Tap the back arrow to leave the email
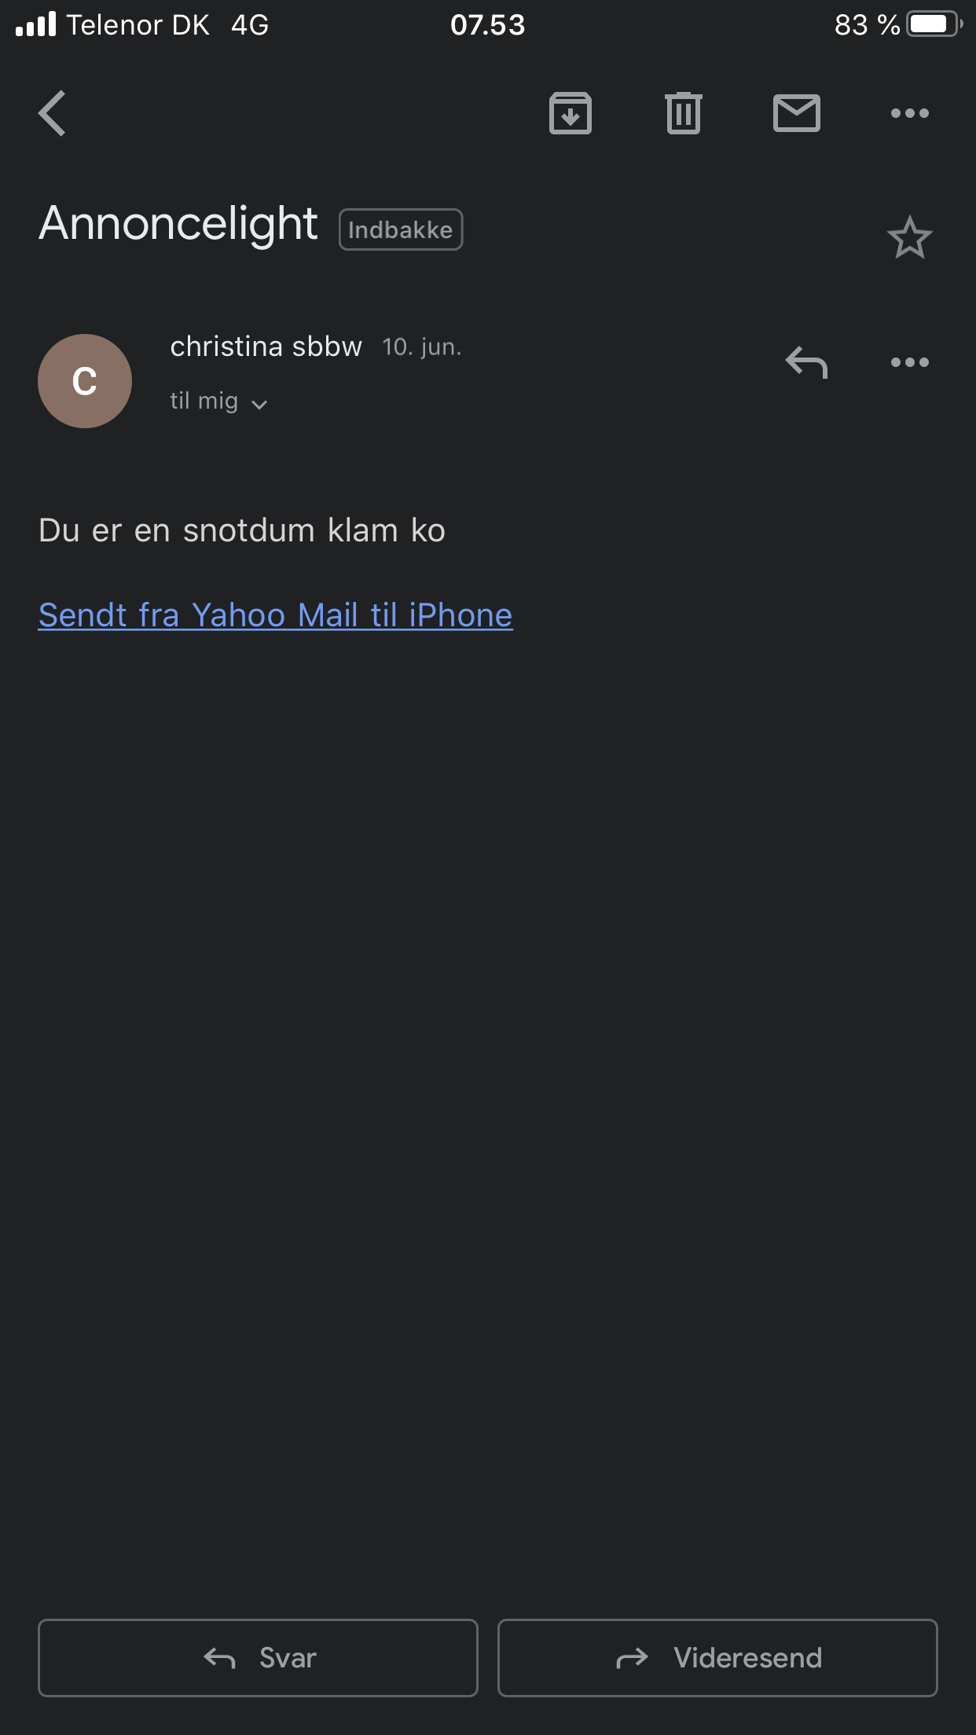976x1735 pixels. pyautogui.click(x=52, y=113)
